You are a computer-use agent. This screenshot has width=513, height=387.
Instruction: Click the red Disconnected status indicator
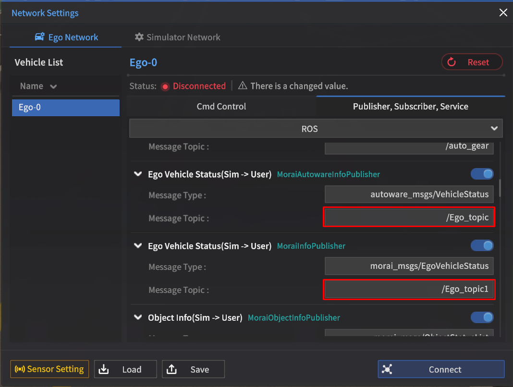[x=165, y=86]
